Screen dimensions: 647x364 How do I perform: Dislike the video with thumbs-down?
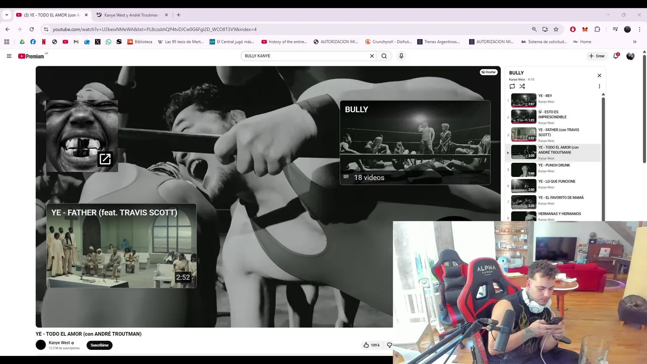(x=389, y=345)
